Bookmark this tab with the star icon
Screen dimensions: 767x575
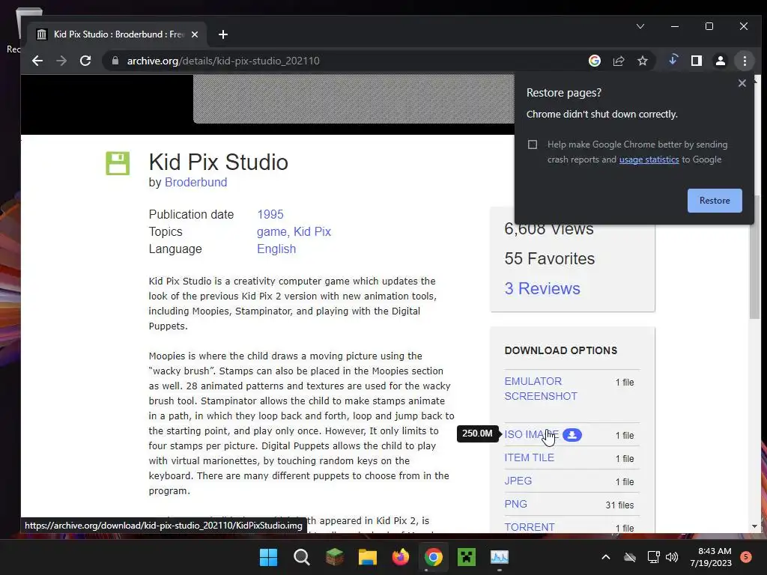coord(643,61)
